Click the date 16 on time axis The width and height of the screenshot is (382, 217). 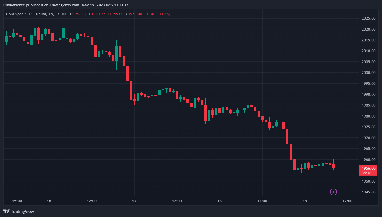pos(49,201)
